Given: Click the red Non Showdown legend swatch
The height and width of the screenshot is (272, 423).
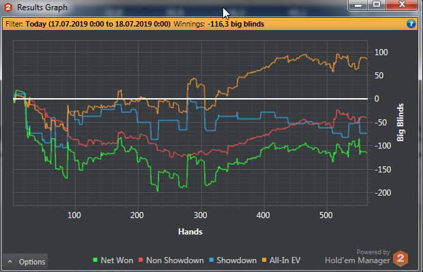Looking at the screenshot, I should [141, 260].
